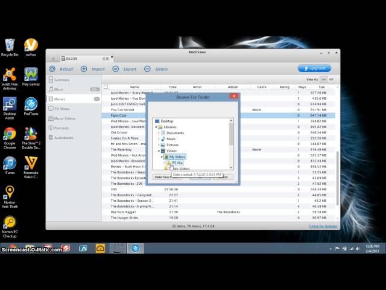Collapse the Videos library node
386x290 pixels.
point(159,151)
